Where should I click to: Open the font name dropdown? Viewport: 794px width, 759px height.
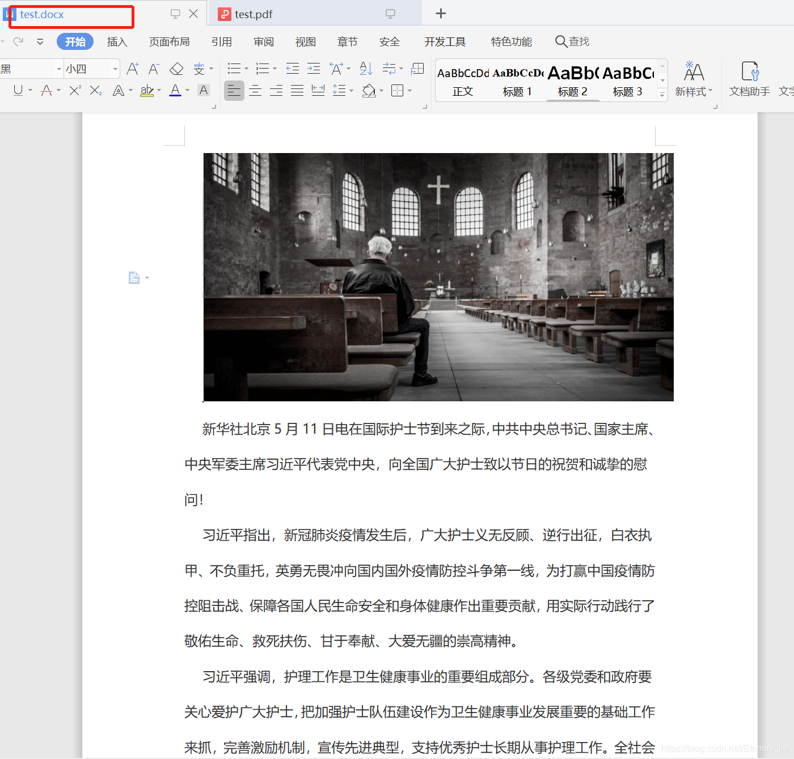[x=58, y=69]
